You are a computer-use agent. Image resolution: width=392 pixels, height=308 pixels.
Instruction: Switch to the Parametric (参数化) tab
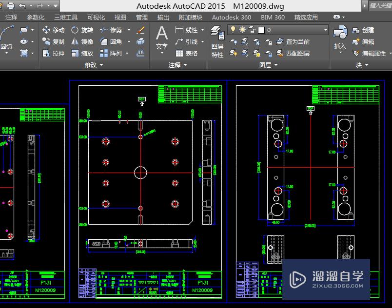click(36, 17)
